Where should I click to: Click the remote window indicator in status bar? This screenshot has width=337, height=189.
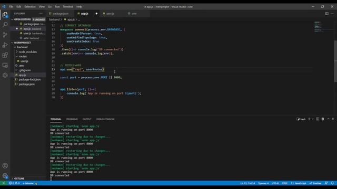tap(4, 183)
